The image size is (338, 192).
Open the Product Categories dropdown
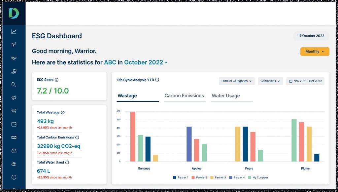[x=236, y=81]
